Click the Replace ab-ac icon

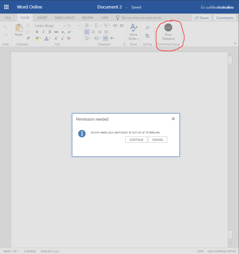click(147, 35)
